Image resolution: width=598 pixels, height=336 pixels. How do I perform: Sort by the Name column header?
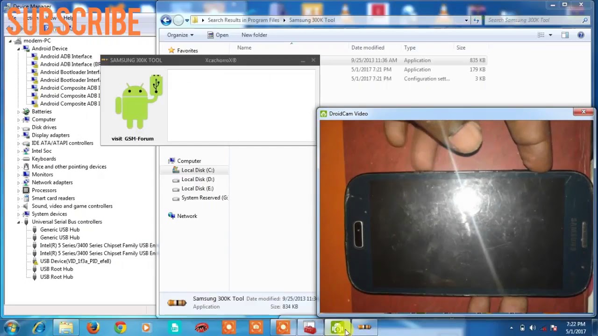coord(244,48)
